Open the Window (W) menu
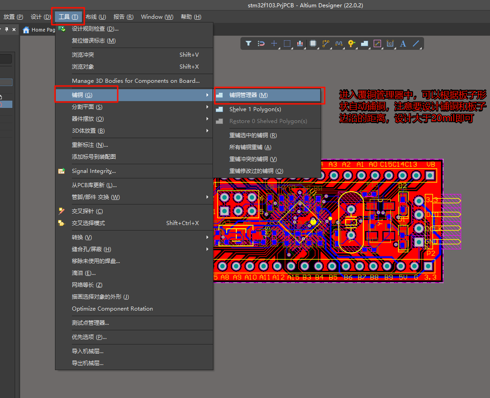Screen dimensions: 490x398 [x=157, y=16]
